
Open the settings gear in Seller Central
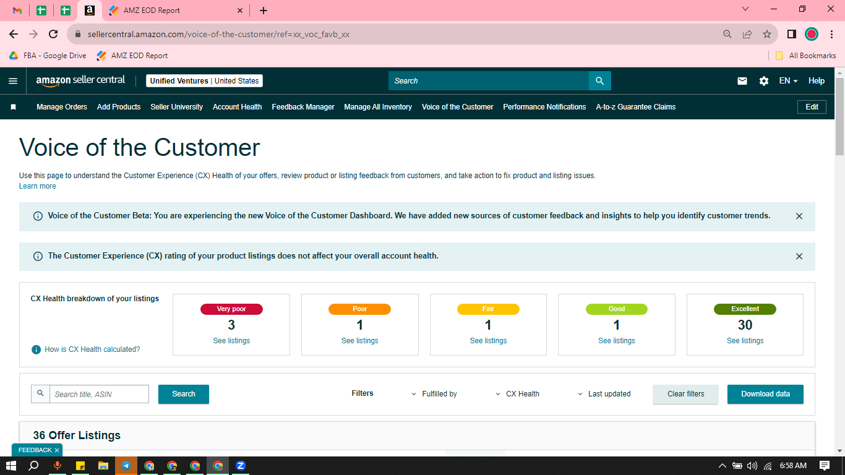click(x=764, y=81)
